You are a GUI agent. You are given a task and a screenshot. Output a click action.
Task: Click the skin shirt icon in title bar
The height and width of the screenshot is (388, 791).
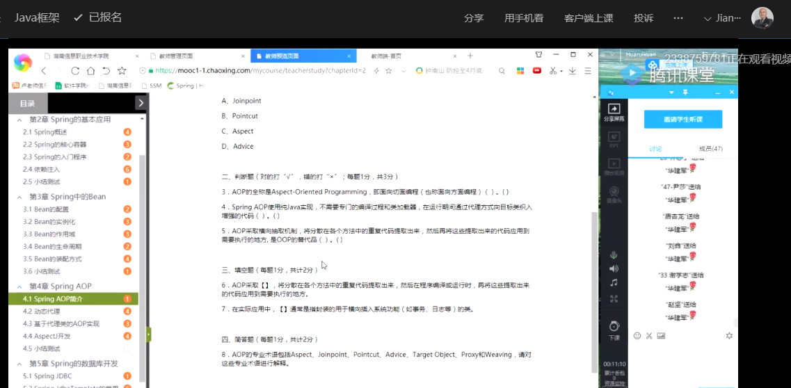coord(538,54)
